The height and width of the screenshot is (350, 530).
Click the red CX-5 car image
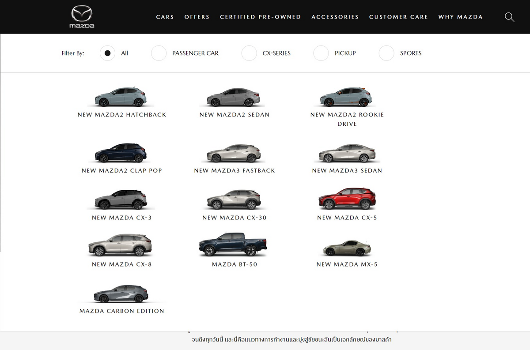coord(347,199)
